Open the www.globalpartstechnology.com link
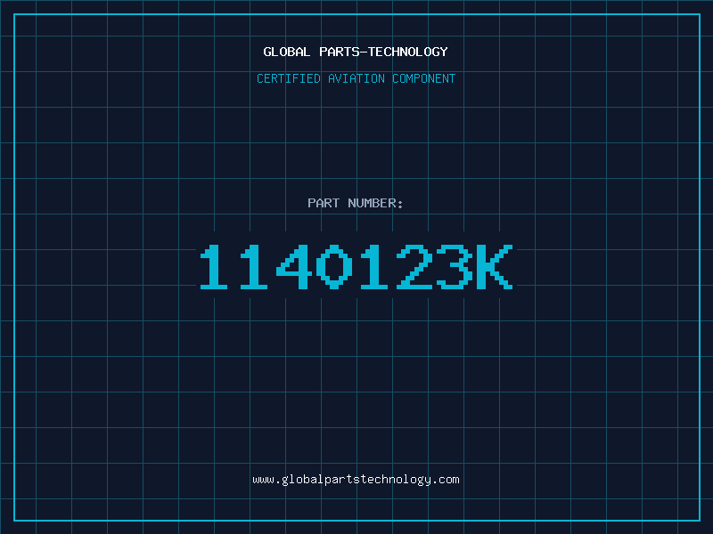 click(356, 480)
